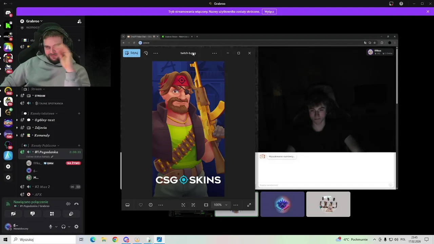The height and width of the screenshot is (244, 434).
Task: Add channel to Stream category
Action: coord(79,89)
